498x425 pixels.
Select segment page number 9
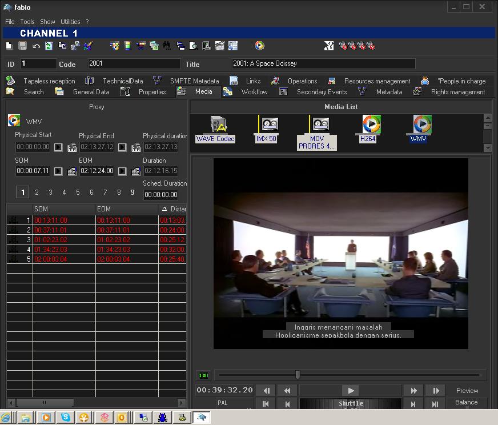click(132, 193)
